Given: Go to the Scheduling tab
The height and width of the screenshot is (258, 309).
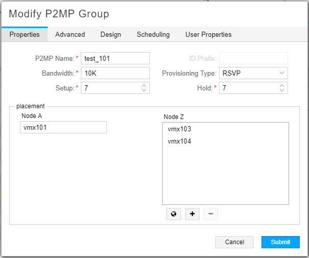Looking at the screenshot, I should coord(153,35).
